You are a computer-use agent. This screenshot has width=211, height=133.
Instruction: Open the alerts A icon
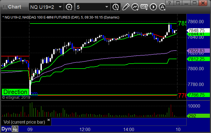(162, 7)
